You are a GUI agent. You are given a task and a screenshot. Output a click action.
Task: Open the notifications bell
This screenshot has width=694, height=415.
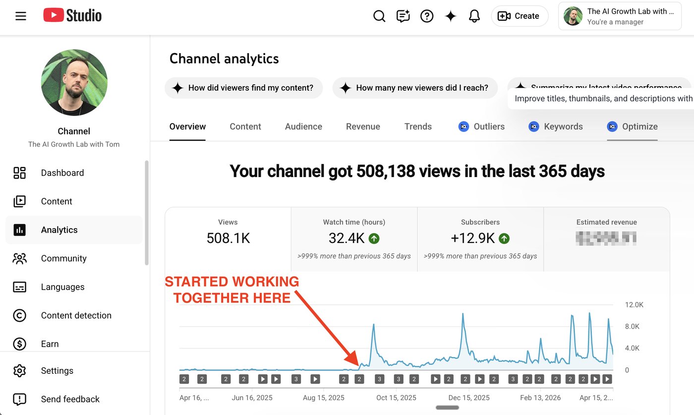474,16
